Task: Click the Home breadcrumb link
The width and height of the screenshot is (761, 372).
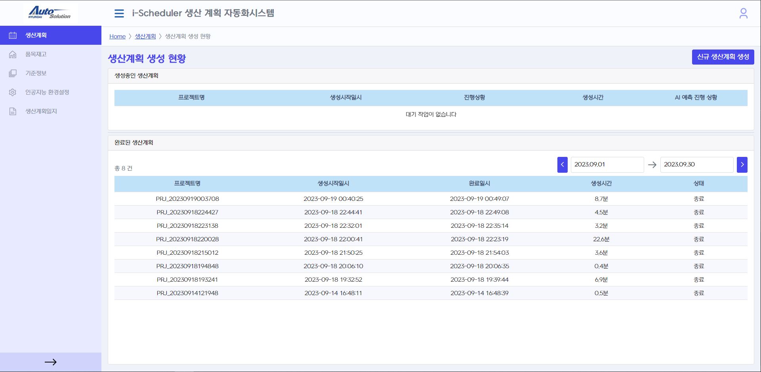Action: 117,36
